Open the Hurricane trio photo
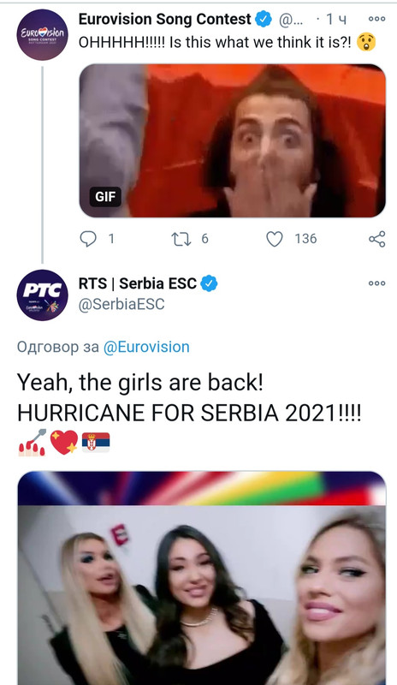The image size is (397, 685). point(202,578)
